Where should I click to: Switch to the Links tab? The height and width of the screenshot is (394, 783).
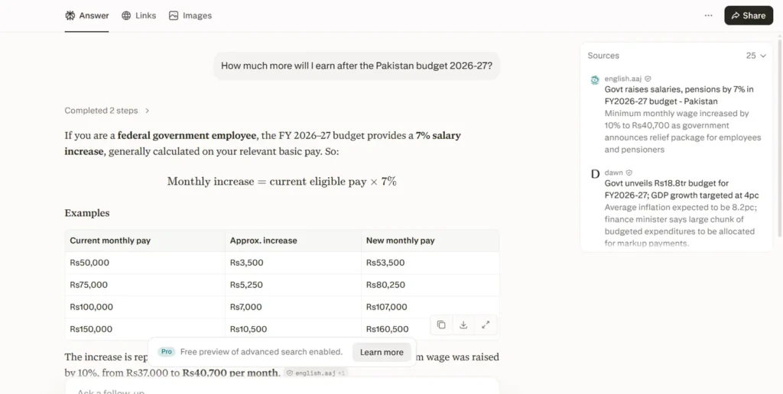[139, 15]
